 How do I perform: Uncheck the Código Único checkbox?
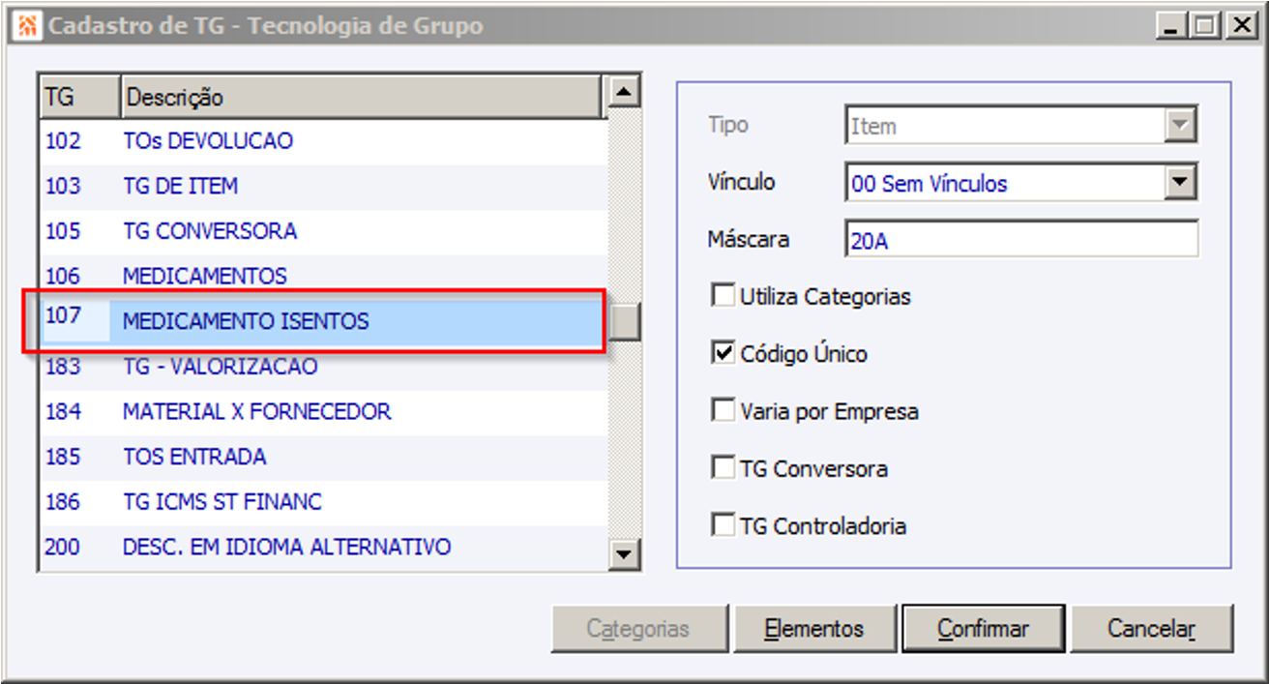point(724,354)
